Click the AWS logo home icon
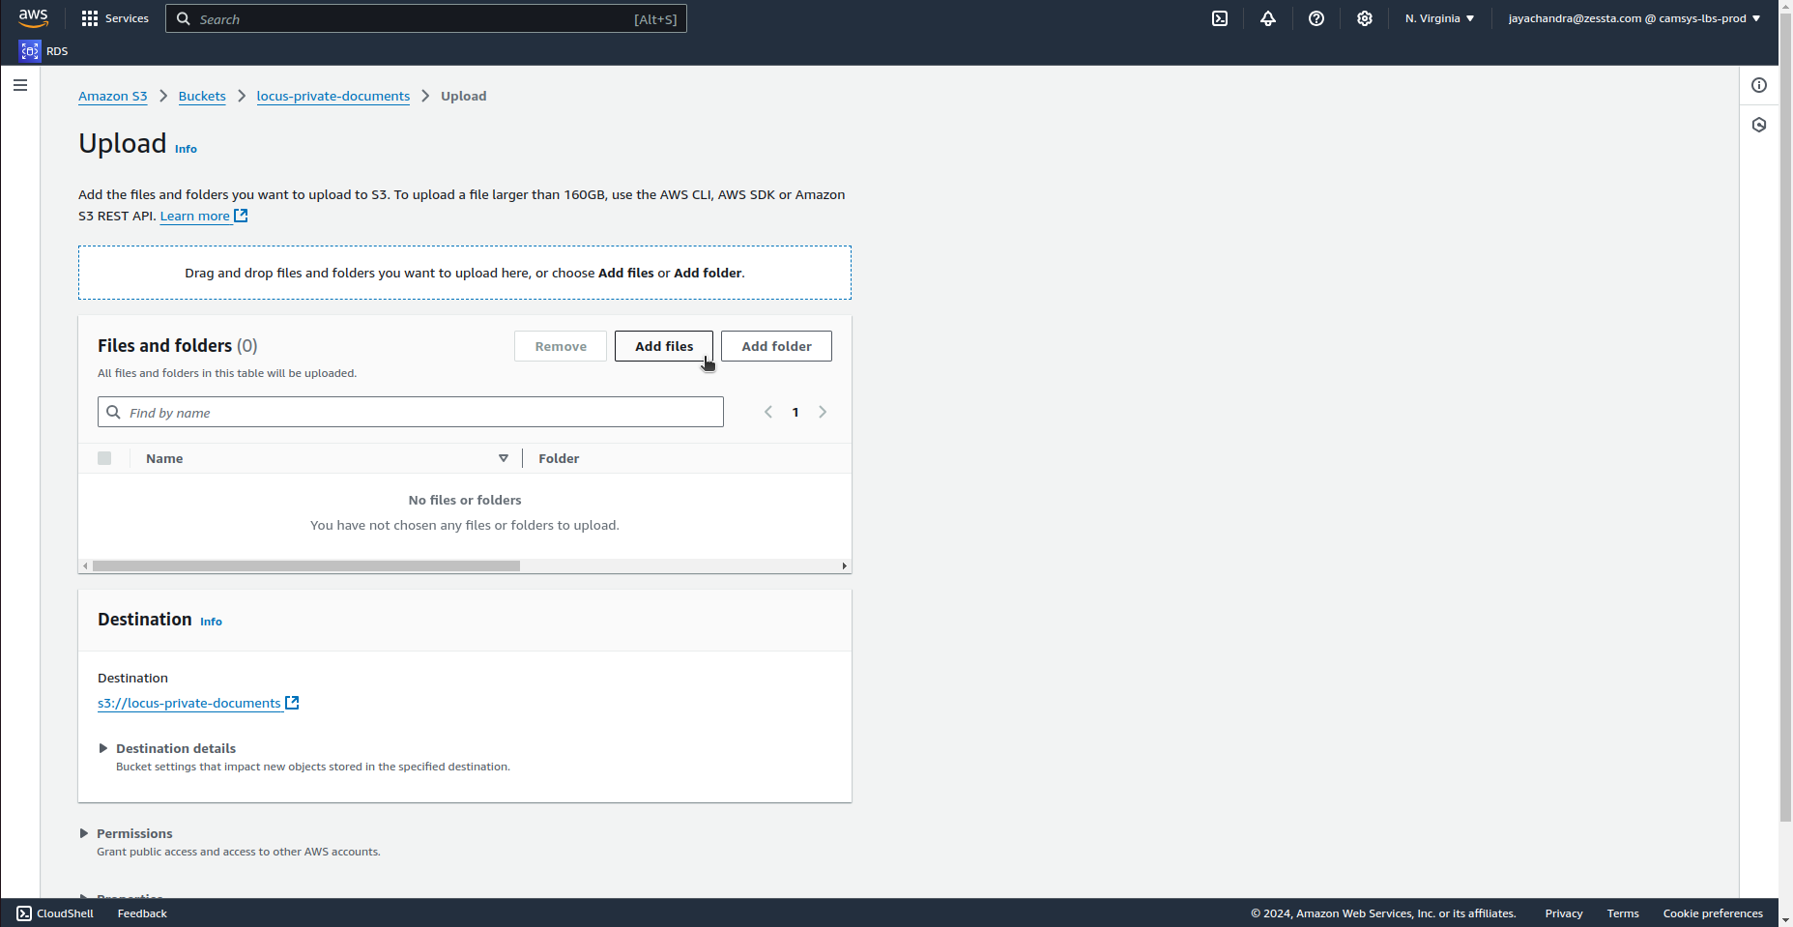This screenshot has width=1793, height=927. [33, 18]
